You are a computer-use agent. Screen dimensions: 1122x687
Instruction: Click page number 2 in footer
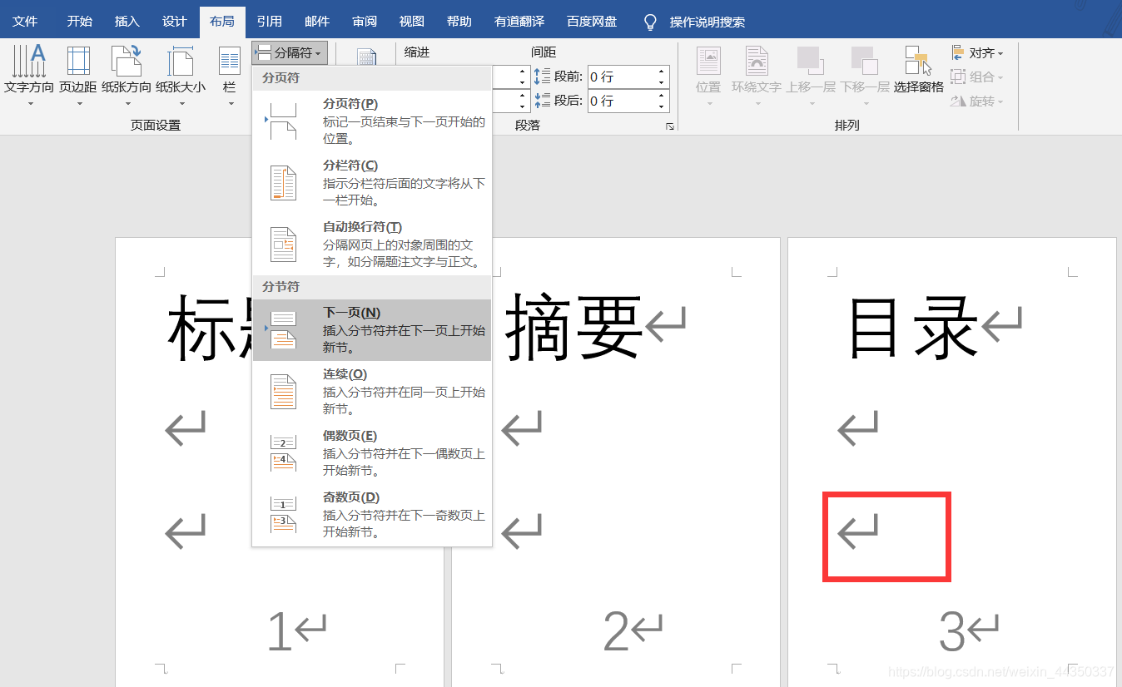(616, 632)
